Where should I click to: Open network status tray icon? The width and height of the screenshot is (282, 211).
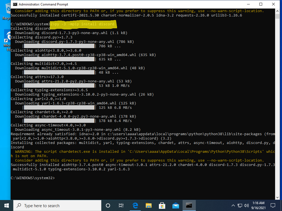click(240, 206)
